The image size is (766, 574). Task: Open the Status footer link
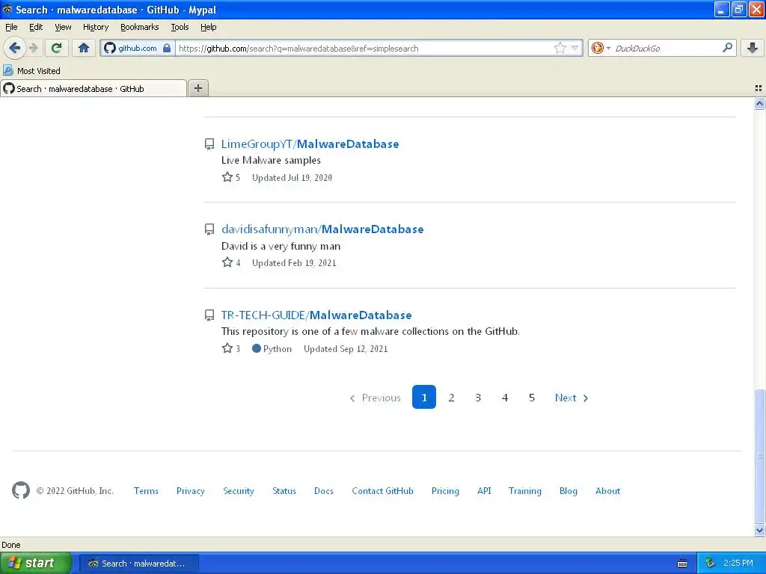pyautogui.click(x=284, y=491)
